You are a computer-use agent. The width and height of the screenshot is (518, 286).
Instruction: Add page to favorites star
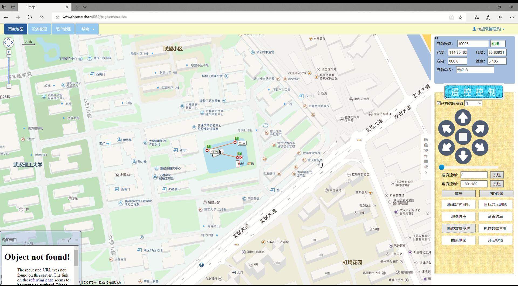(460, 17)
